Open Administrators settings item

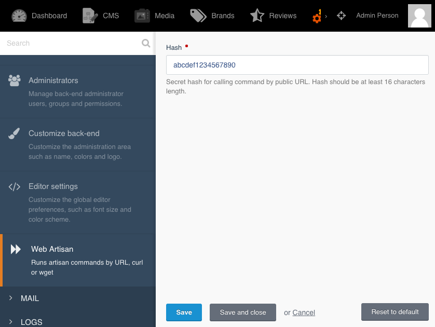coord(78,92)
